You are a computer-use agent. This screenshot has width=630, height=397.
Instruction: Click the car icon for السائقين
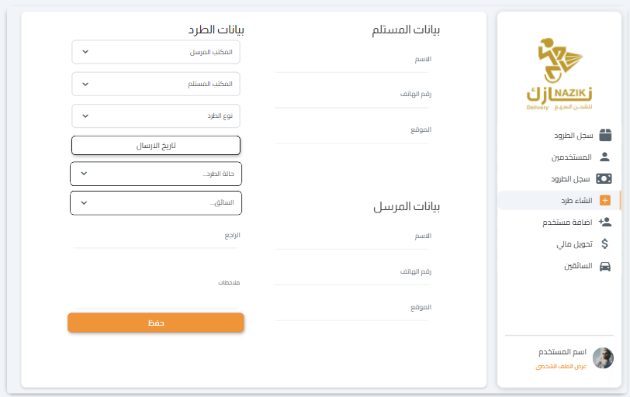[605, 266]
